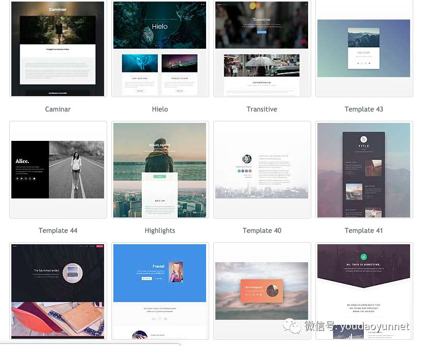Choose the Template 40 preview card

[x=262, y=170]
